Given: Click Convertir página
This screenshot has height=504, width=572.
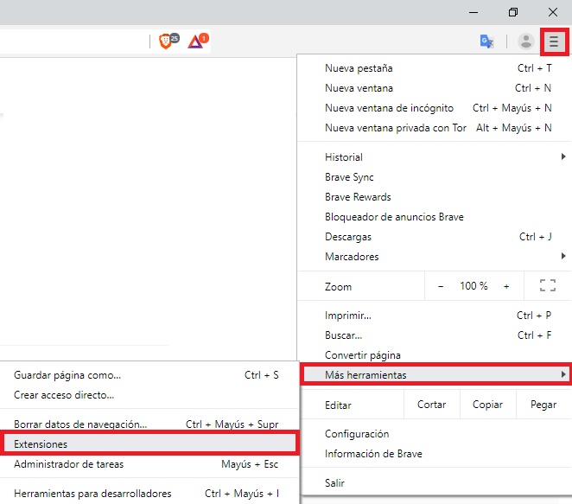Looking at the screenshot, I should click(434, 355).
